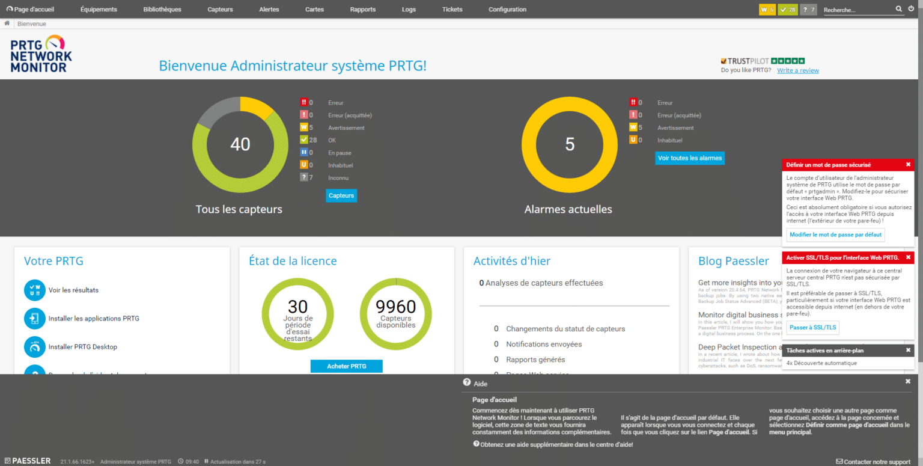The height and width of the screenshot is (466, 923).
Task: Focus the Recherche search field
Action: [x=858, y=10]
